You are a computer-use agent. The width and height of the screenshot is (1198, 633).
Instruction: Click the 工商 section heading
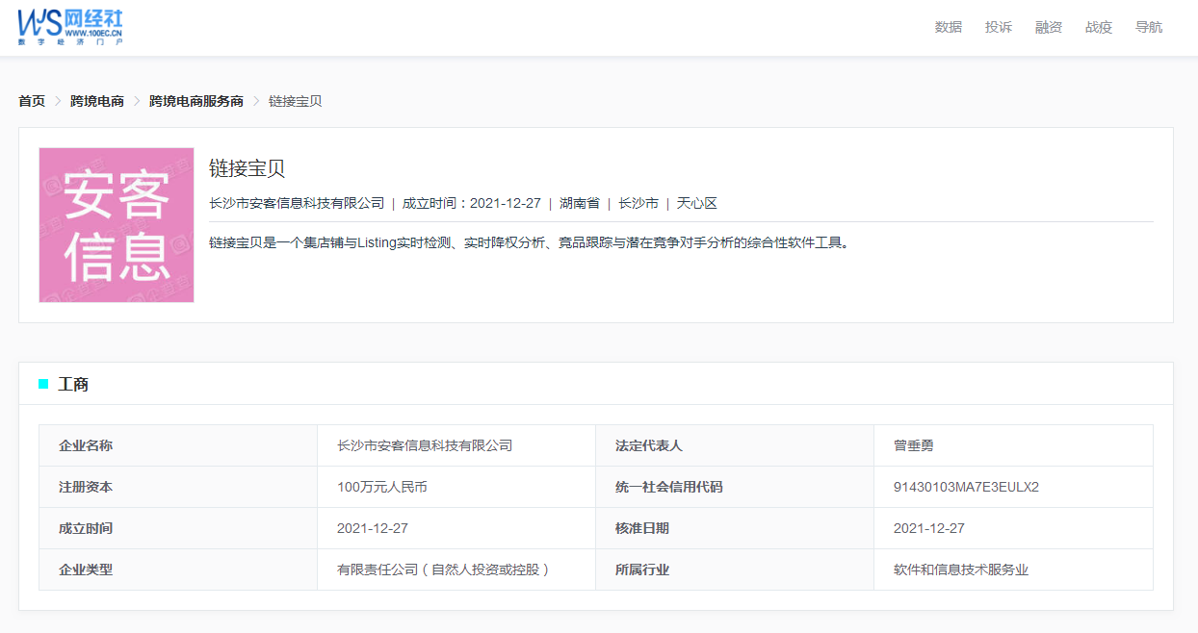click(x=73, y=385)
